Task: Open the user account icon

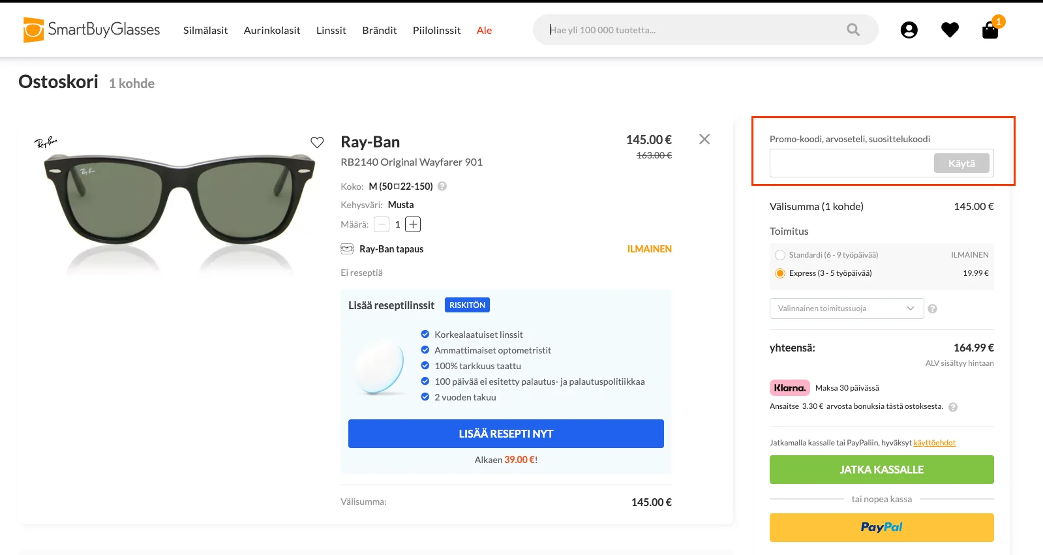Action: (909, 30)
